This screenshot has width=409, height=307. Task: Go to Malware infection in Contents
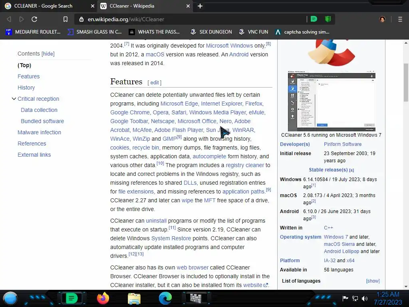(40, 133)
